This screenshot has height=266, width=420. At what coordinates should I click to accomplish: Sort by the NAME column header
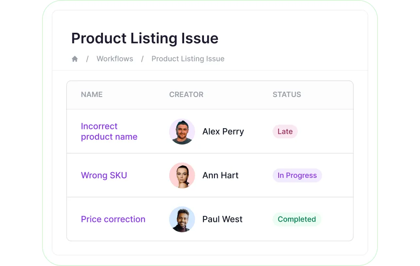pos(92,95)
